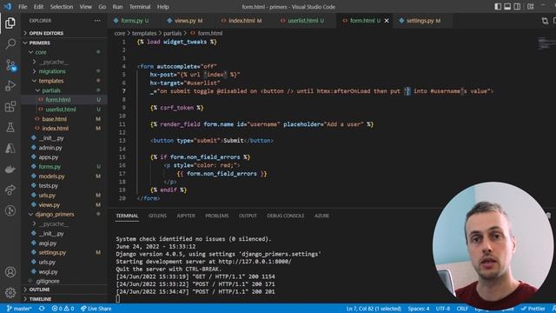Click the templates breadcrumb segment

pos(144,33)
